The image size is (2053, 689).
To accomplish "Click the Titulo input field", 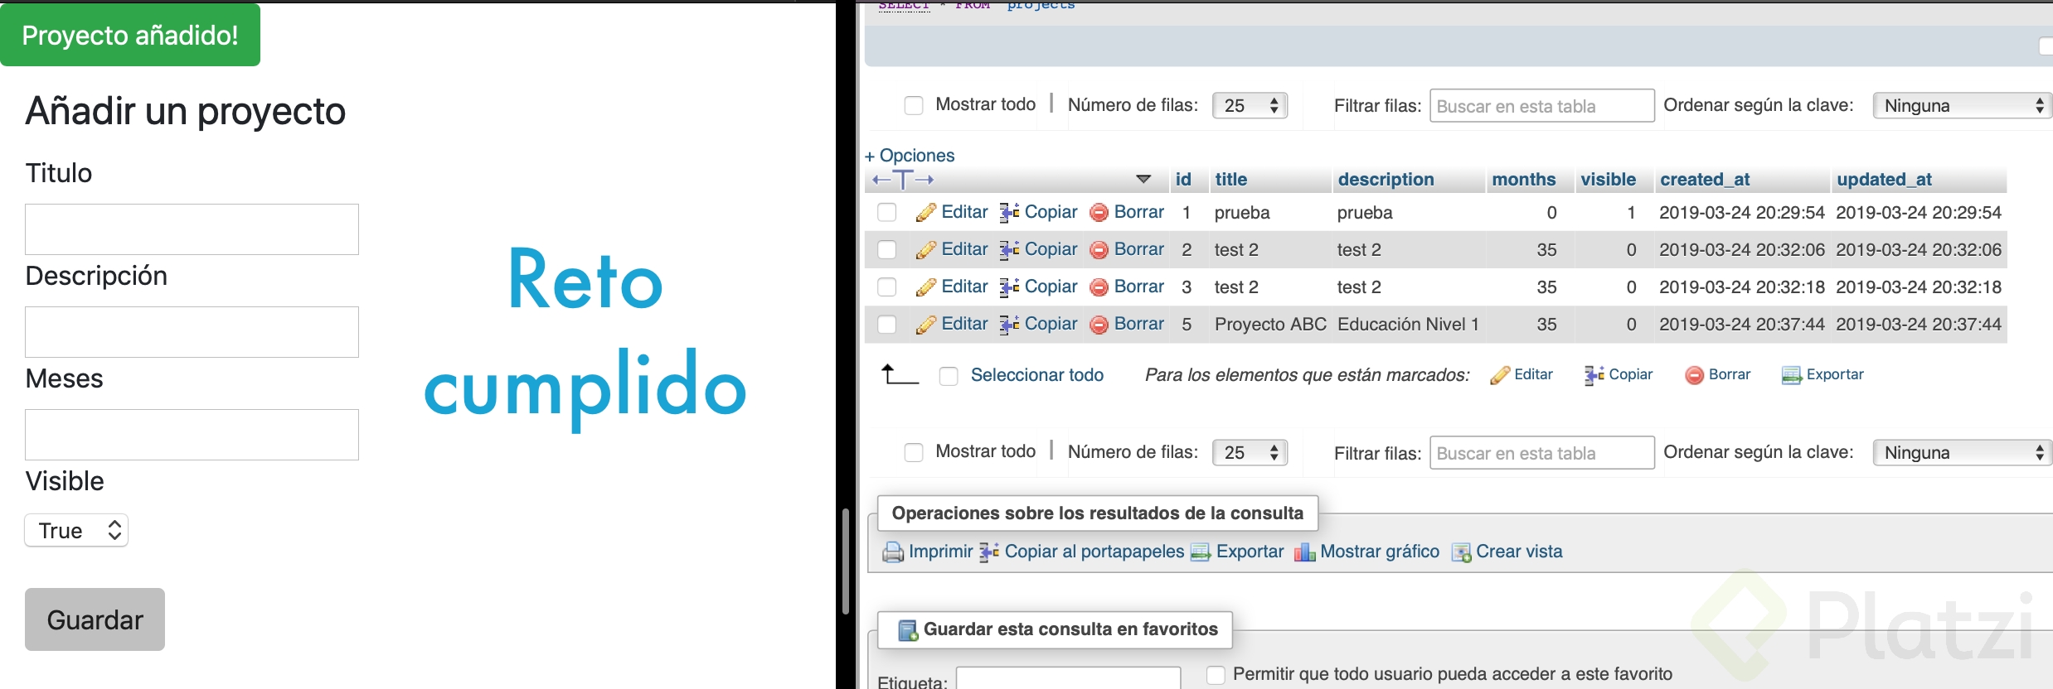I will (x=192, y=229).
